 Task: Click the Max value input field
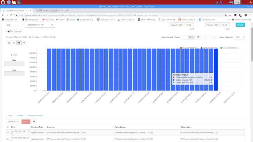coord(14,64)
